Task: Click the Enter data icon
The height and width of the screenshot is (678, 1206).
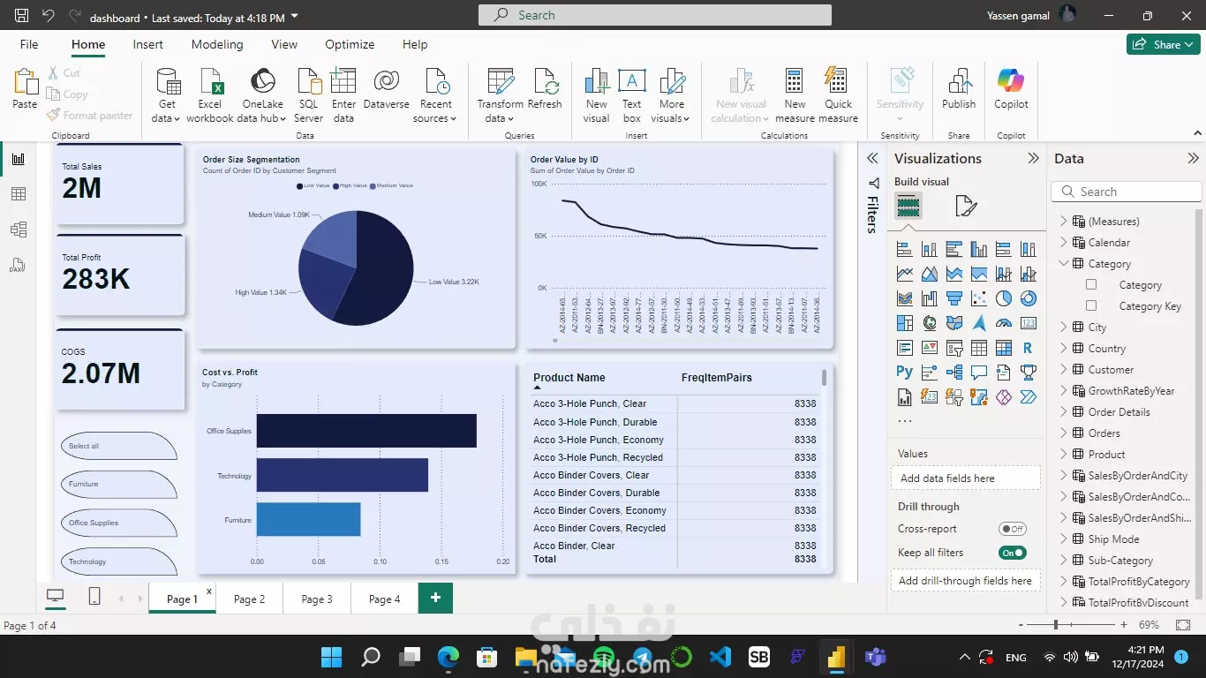Action: coord(343,81)
